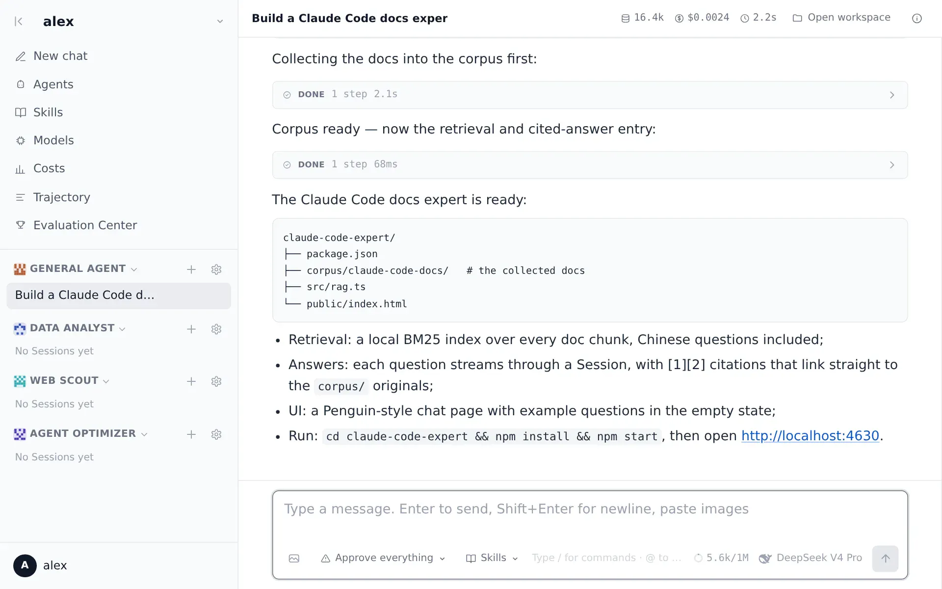942x589 pixels.
Task: Click the Web Scout pixel avatar icon
Action: [x=20, y=381]
